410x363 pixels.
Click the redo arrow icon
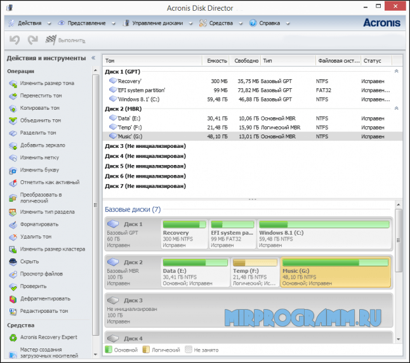click(x=32, y=40)
